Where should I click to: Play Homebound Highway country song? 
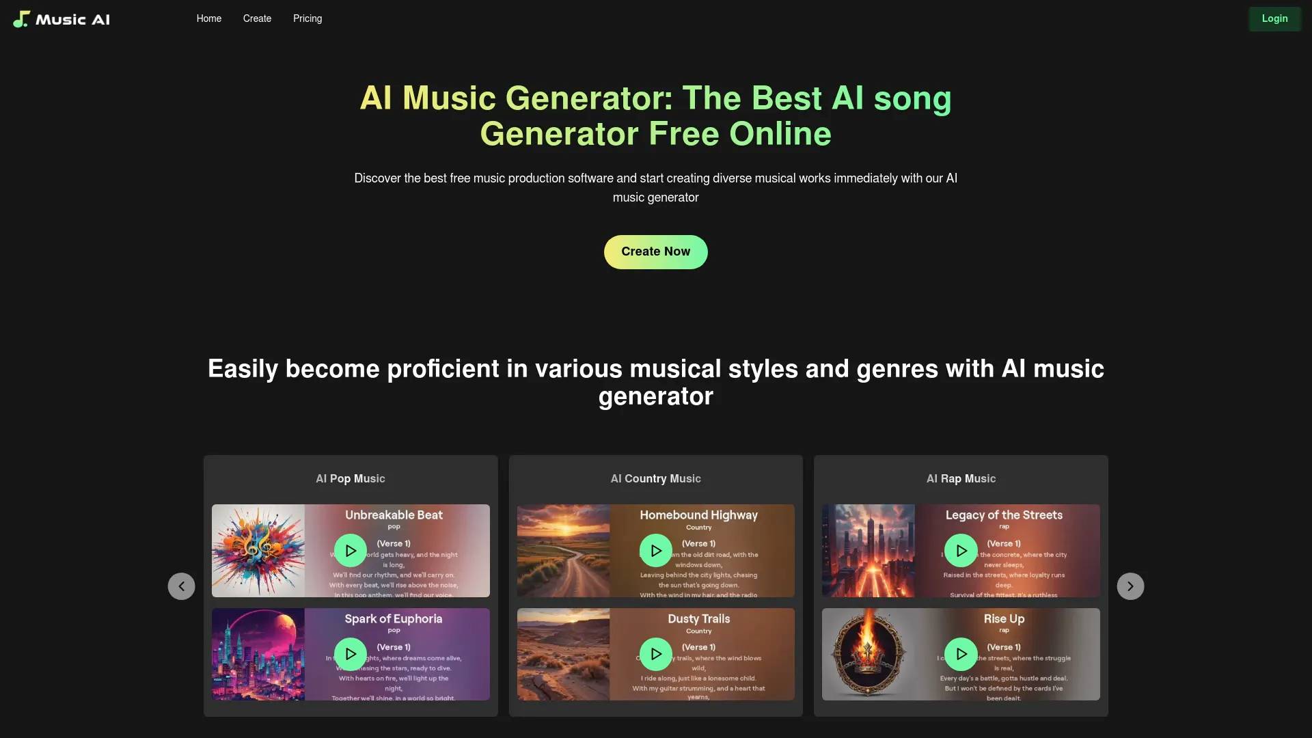(x=654, y=549)
